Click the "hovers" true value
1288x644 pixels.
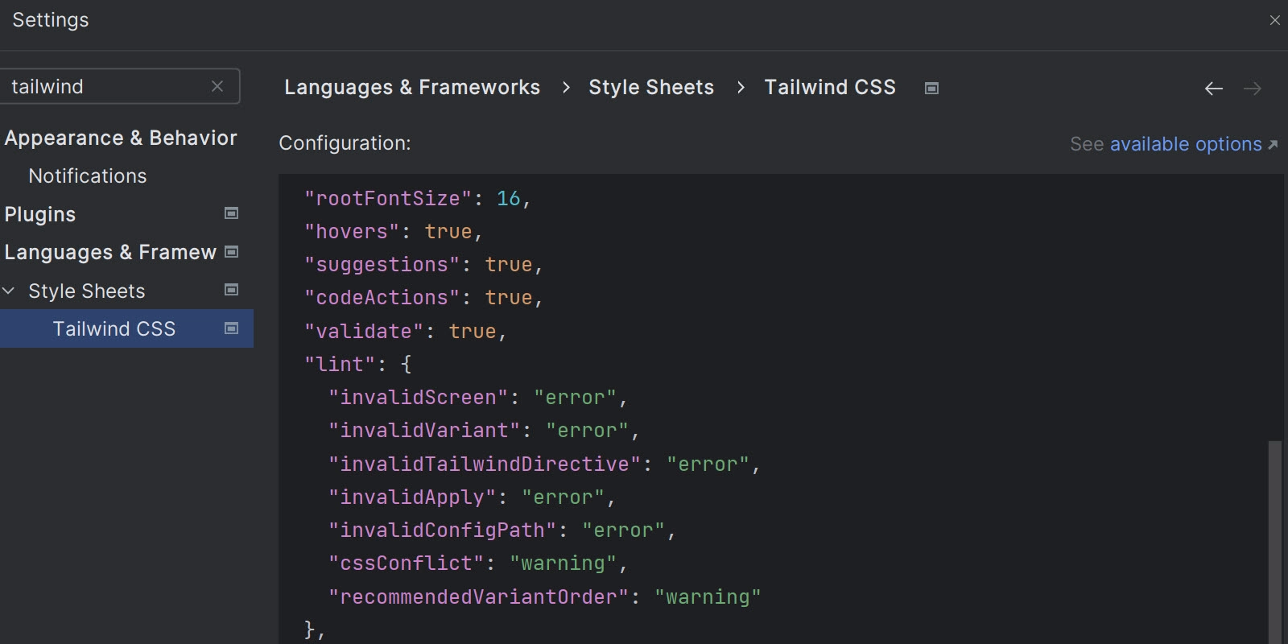click(x=448, y=232)
